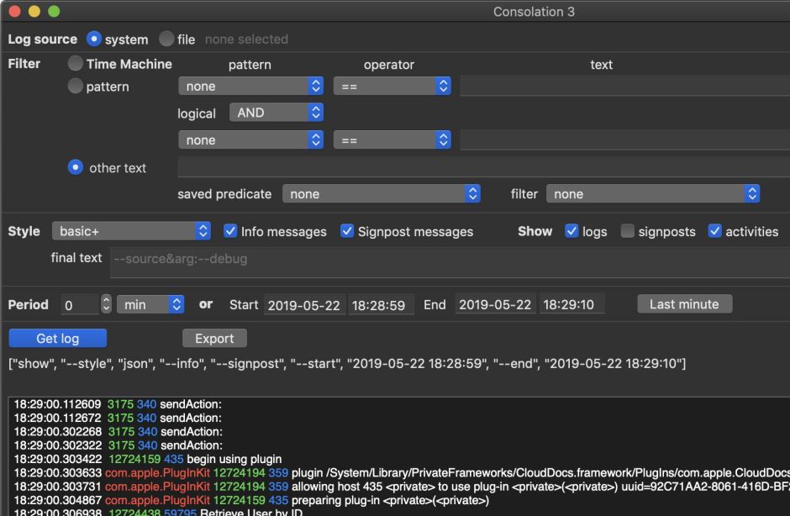Image resolution: width=790 pixels, height=516 pixels.
Task: Open the first pattern dropdown set to none
Action: [x=250, y=87]
